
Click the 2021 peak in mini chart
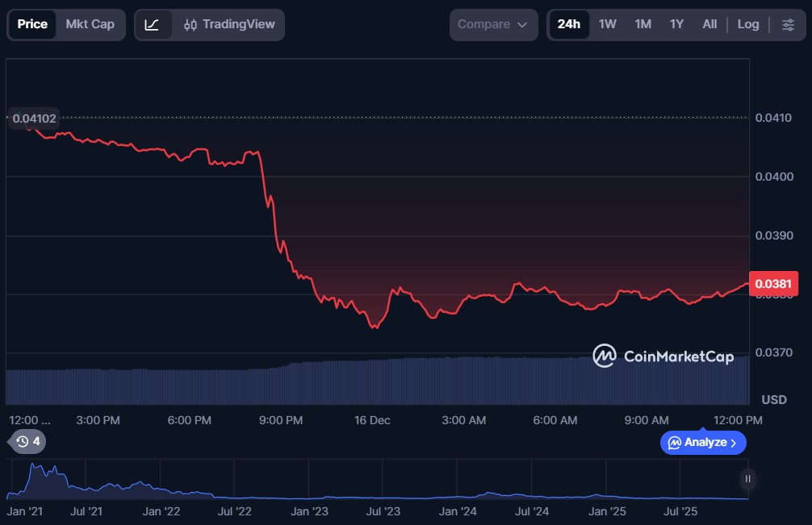point(35,467)
